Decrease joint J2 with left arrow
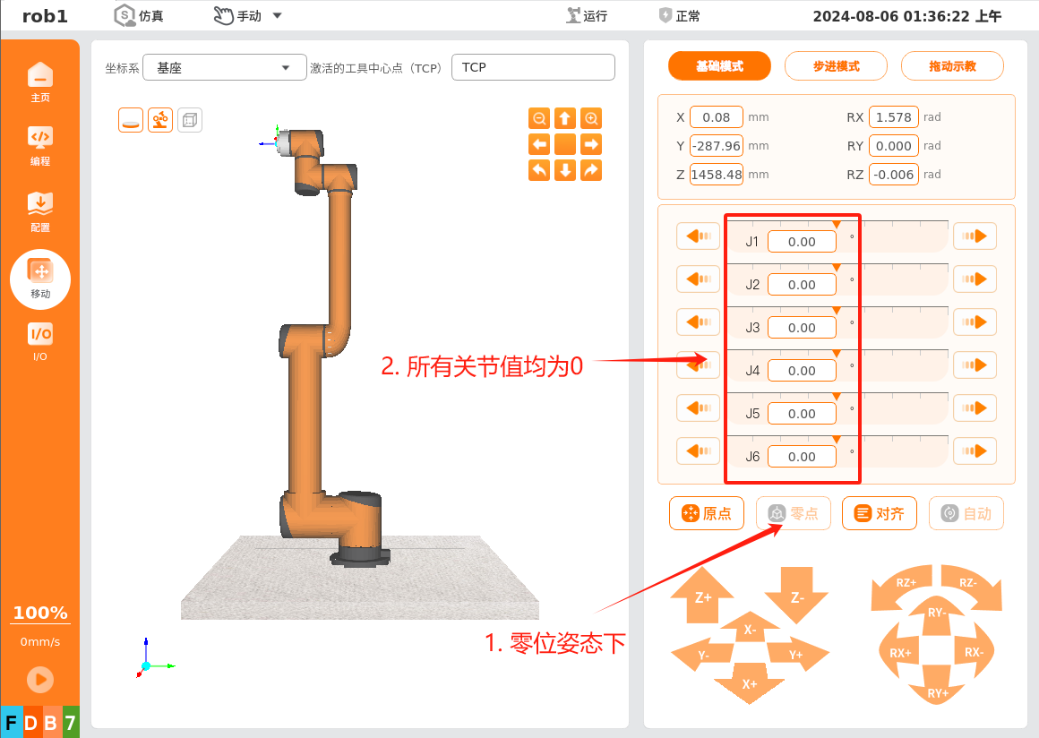The image size is (1039, 738). coord(699,279)
